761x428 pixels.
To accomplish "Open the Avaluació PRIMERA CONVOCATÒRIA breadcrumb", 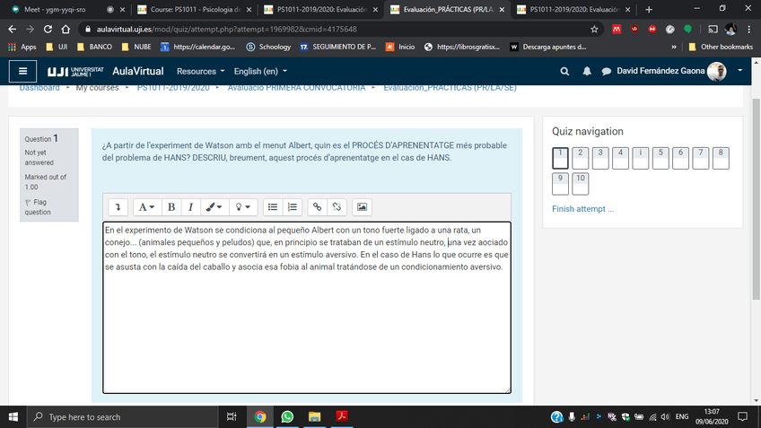I will pyautogui.click(x=296, y=88).
